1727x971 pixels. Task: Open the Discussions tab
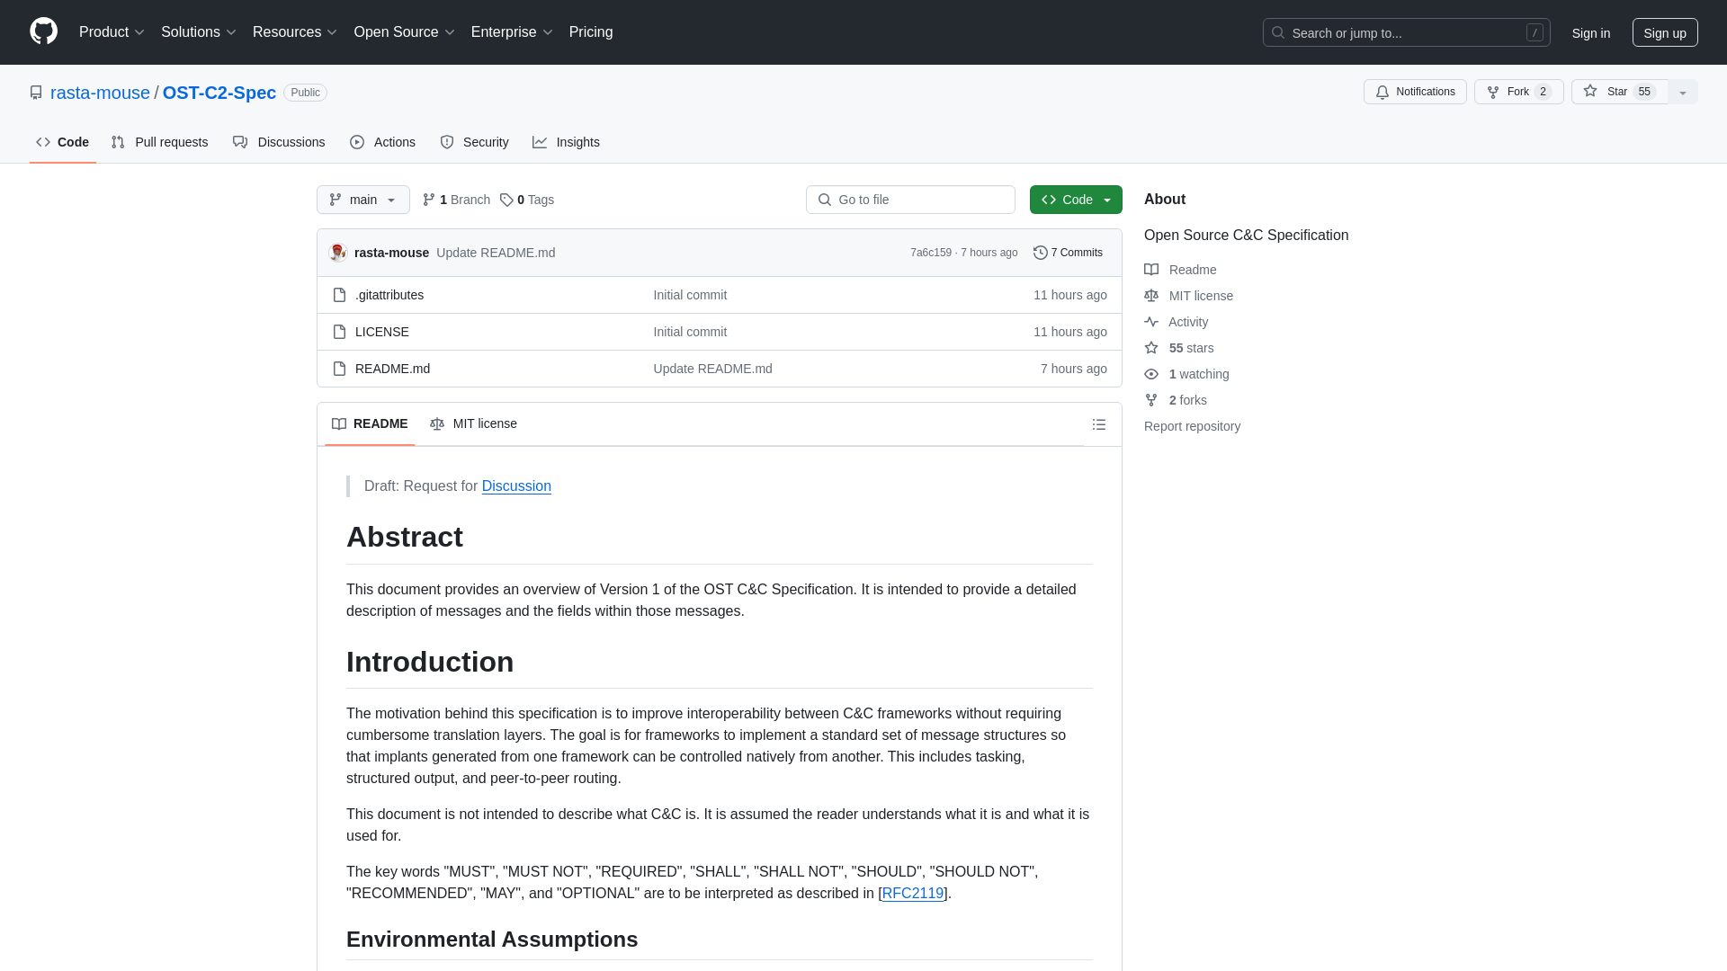(x=279, y=142)
